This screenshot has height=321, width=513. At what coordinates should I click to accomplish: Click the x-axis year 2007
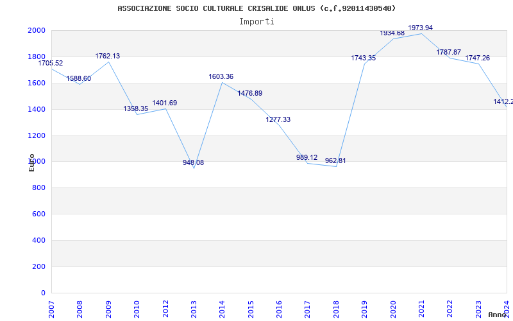pos(51,309)
